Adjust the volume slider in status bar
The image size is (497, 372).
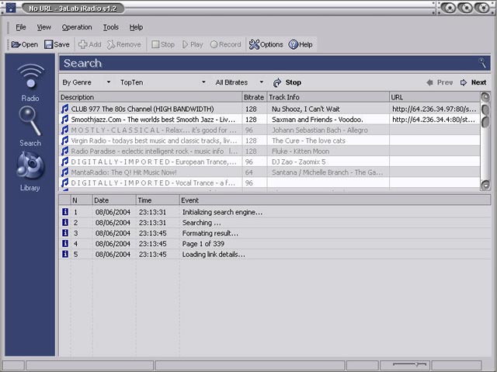tap(409, 364)
